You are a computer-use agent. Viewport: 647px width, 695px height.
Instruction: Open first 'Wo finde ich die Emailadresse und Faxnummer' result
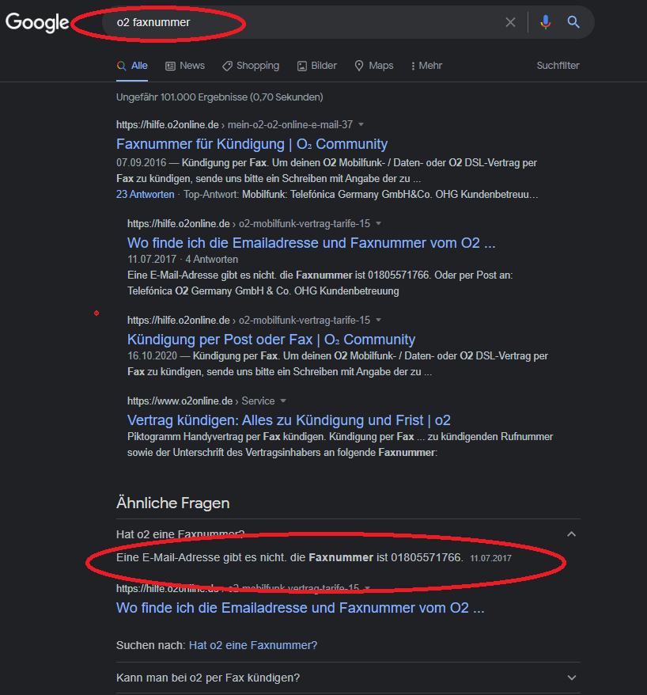(311, 243)
